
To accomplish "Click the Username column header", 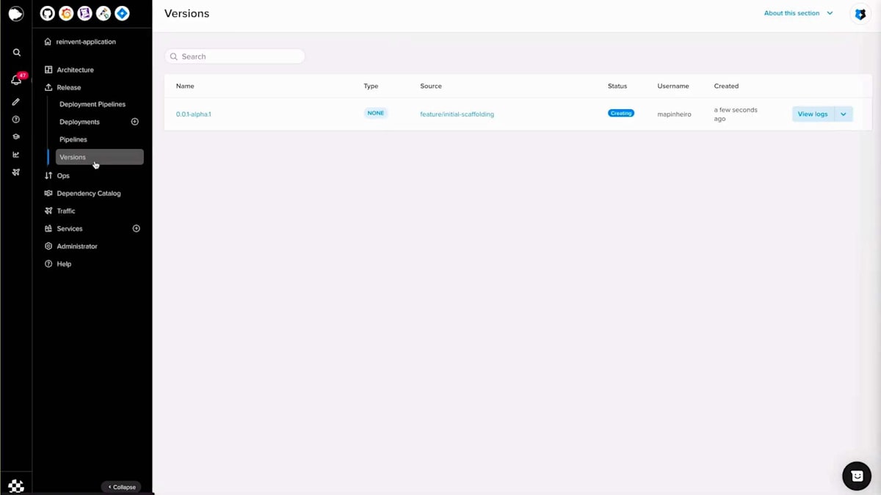I will (673, 86).
